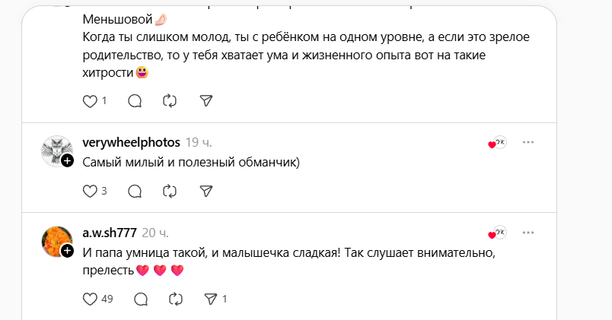The height and width of the screenshot is (320, 612).
Task: Share the verywheelphotos comment
Action: (206, 191)
